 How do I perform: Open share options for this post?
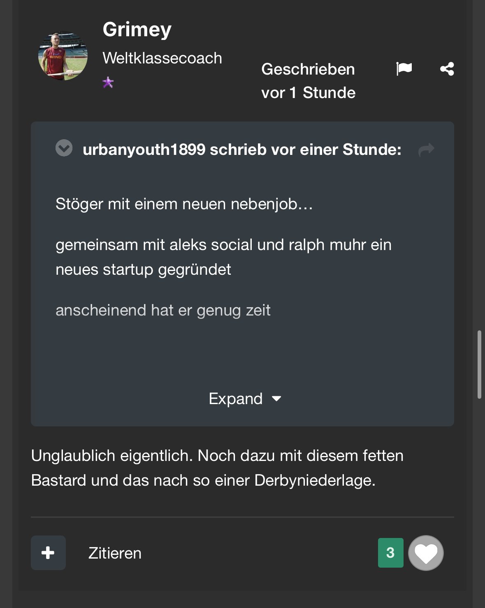coord(447,69)
